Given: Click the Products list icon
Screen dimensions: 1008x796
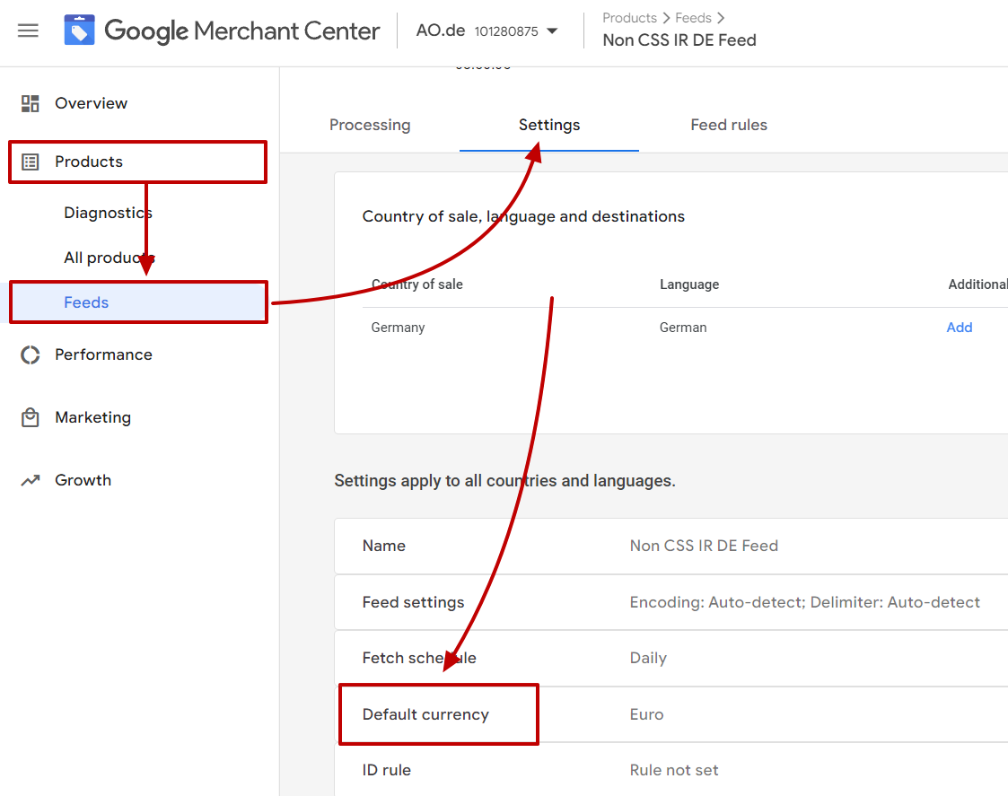Looking at the screenshot, I should [31, 162].
